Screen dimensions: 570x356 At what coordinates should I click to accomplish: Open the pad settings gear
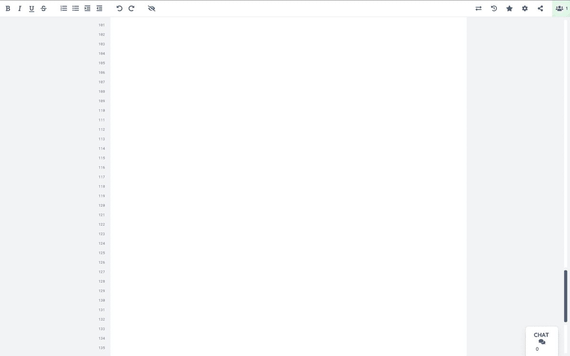coord(524,8)
